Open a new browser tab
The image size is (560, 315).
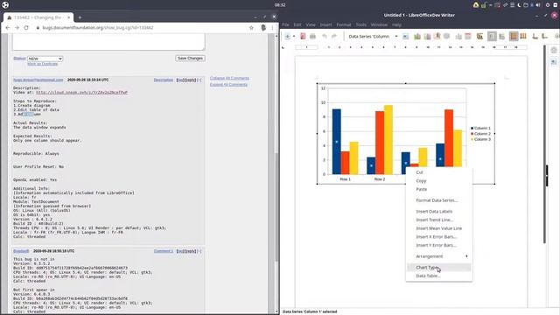(80, 17)
